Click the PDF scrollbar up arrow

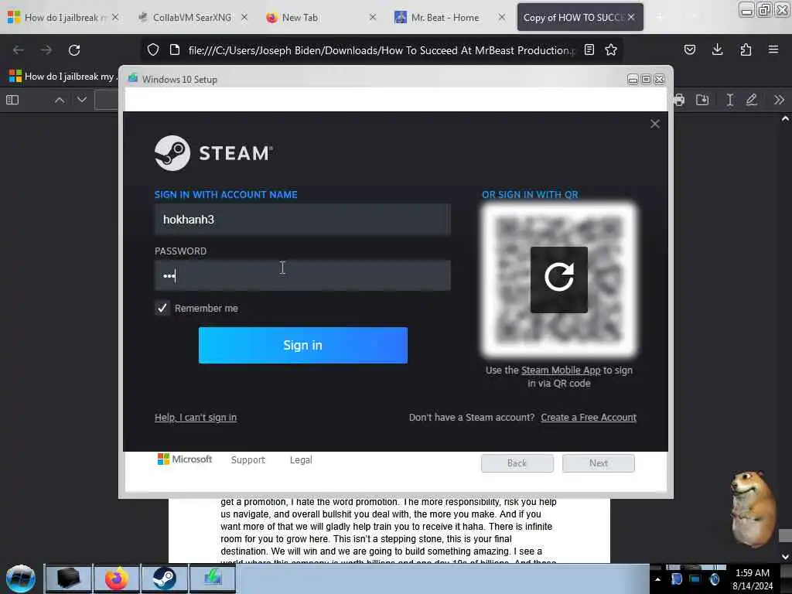[x=785, y=119]
